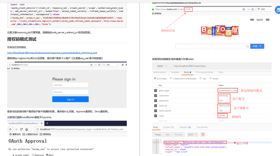Open the hao123 link on Baidu

tap(260, 20)
